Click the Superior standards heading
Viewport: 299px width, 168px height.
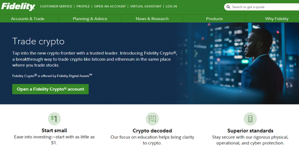click(x=250, y=131)
